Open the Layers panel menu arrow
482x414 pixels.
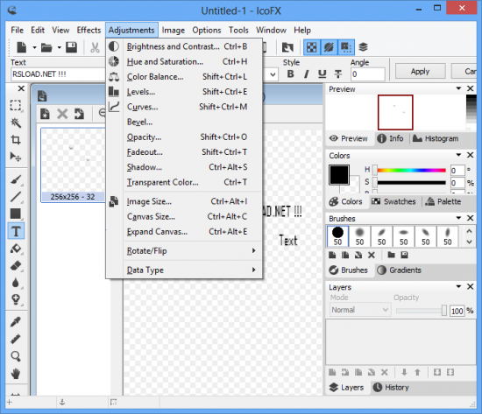click(x=458, y=286)
